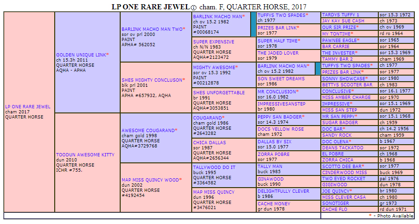Screen dimensions: 419x224
Task: Click teal marker beside BARLINK MACHO MAN ch ov 15.2 top
Action: click(253, 24)
